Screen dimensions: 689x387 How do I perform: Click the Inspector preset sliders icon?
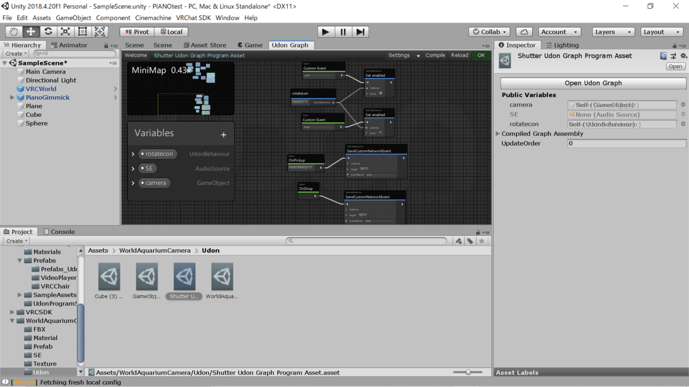673,56
